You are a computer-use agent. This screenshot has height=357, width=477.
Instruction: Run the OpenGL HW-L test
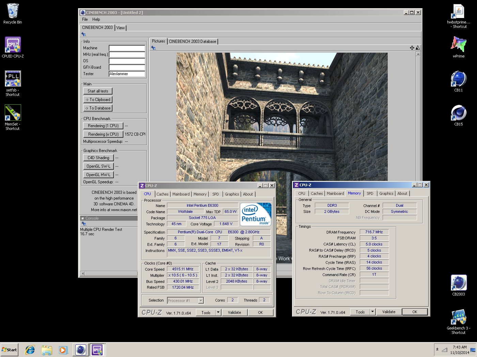pos(98,175)
